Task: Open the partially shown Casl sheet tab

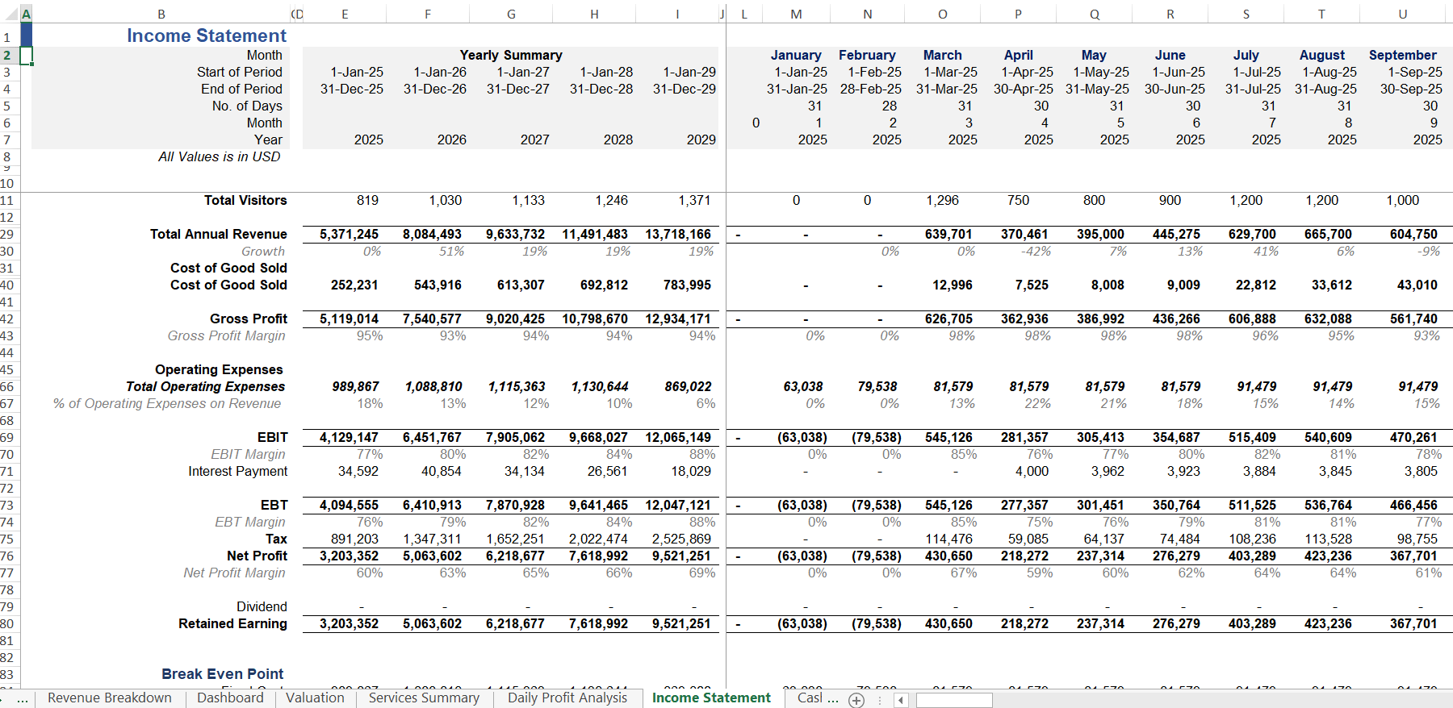Action: tap(817, 698)
